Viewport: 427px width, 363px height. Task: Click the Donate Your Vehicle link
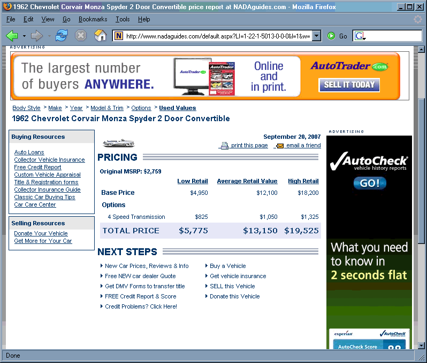click(x=41, y=233)
